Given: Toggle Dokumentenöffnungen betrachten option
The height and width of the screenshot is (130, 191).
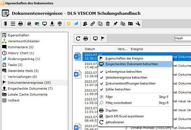Looking at the screenshot, I should (x=135, y=83).
